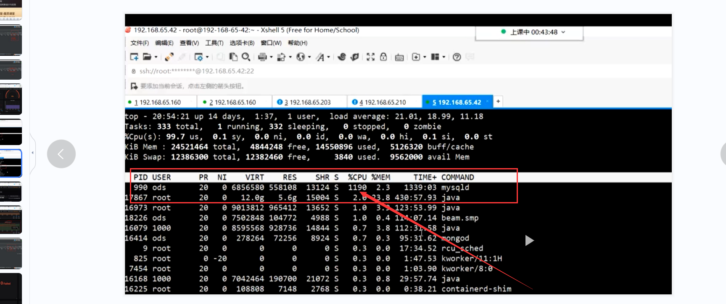Open the 查看(V) menu

pos(189,43)
